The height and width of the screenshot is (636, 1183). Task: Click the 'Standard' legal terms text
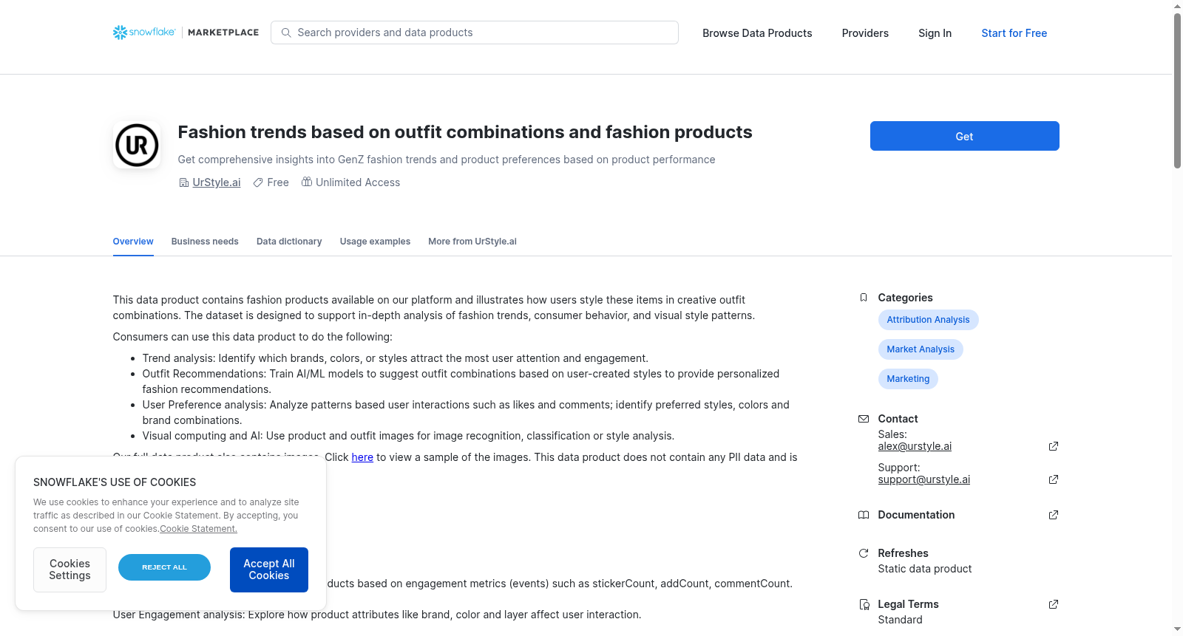click(900, 620)
